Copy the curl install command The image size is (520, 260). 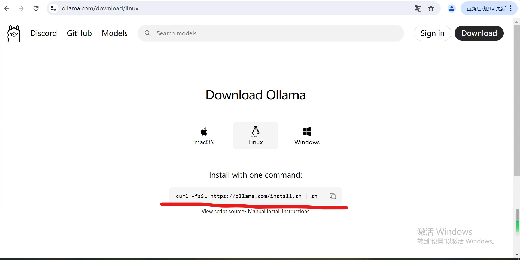tap(333, 196)
